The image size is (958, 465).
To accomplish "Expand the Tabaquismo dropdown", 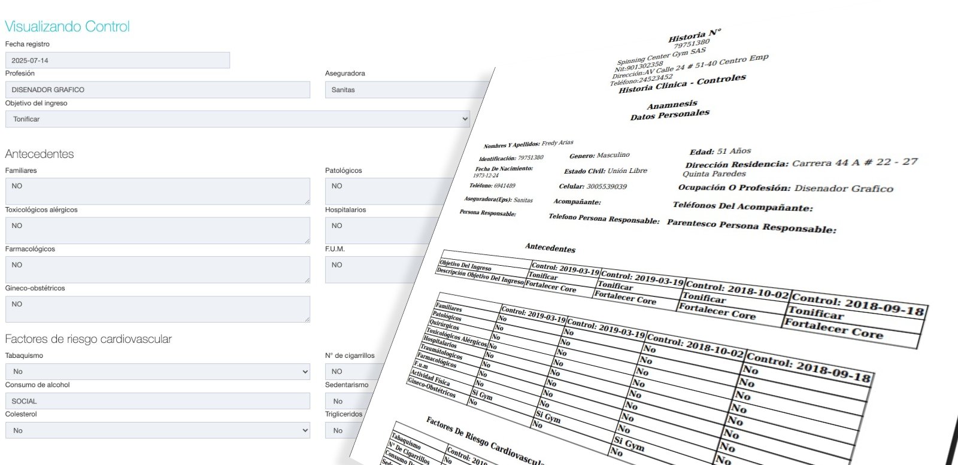I will coord(157,372).
